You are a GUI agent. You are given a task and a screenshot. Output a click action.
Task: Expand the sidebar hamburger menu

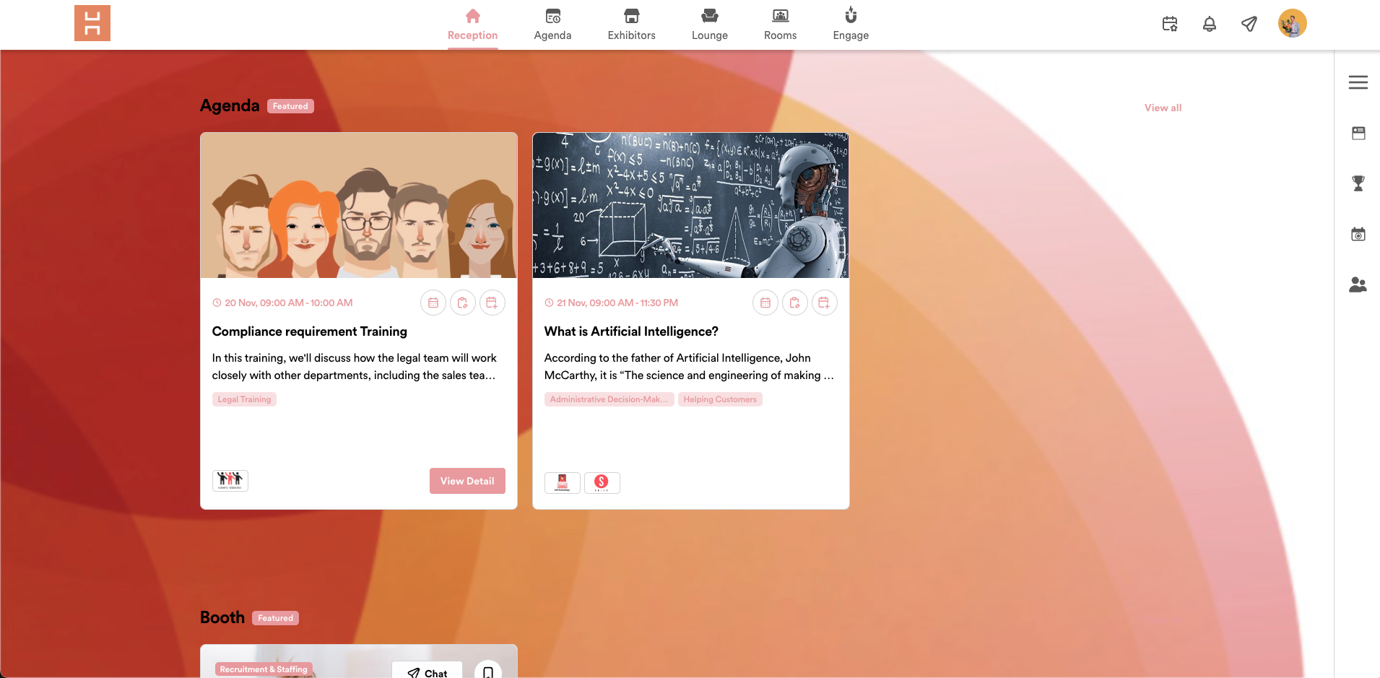1358,82
